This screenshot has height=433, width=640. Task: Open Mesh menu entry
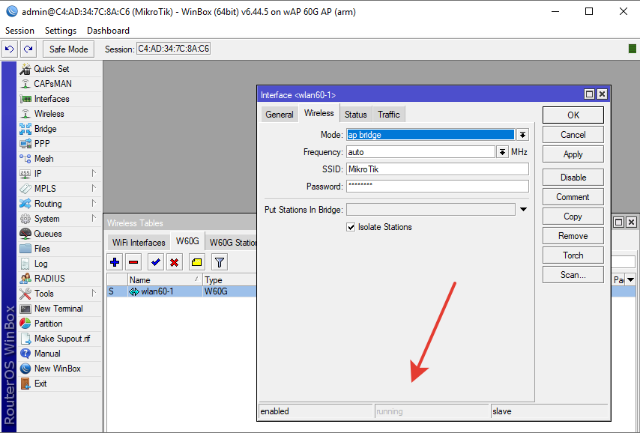click(x=60, y=159)
